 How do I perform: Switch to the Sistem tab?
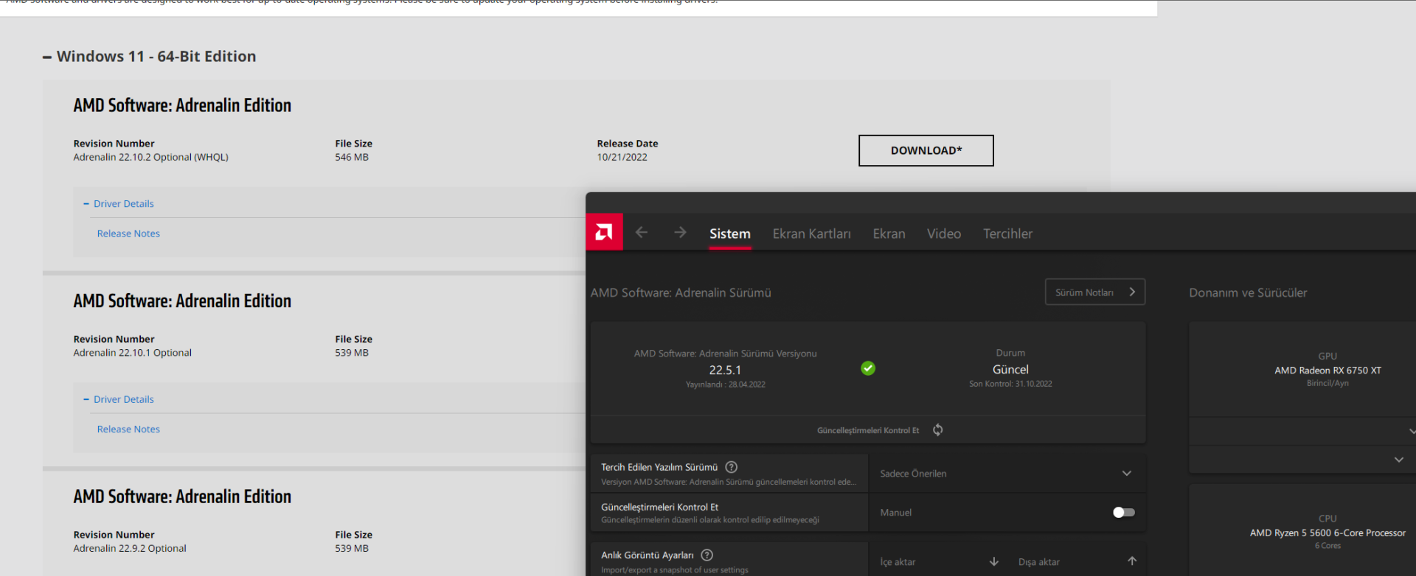click(730, 233)
